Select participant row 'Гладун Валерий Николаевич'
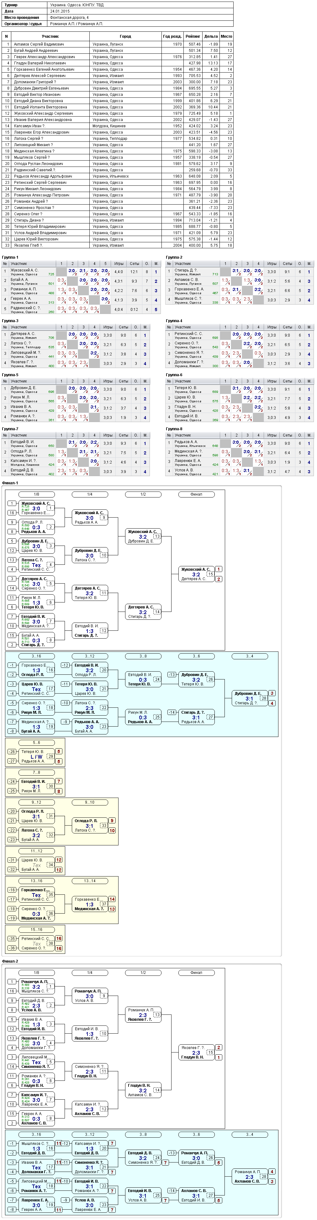The image size is (317, 1220). pos(118,63)
